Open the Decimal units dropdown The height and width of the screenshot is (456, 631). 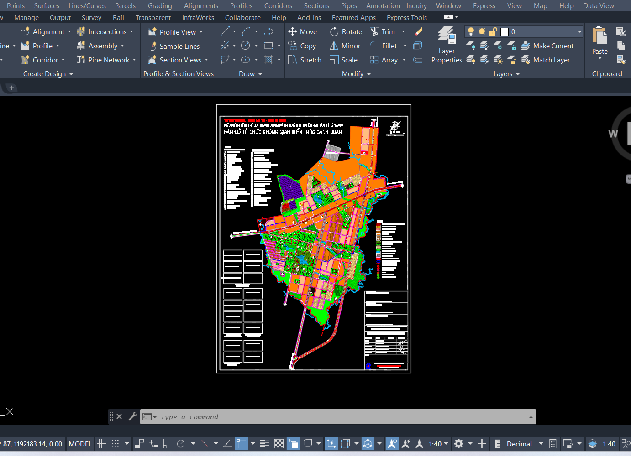tap(525, 444)
